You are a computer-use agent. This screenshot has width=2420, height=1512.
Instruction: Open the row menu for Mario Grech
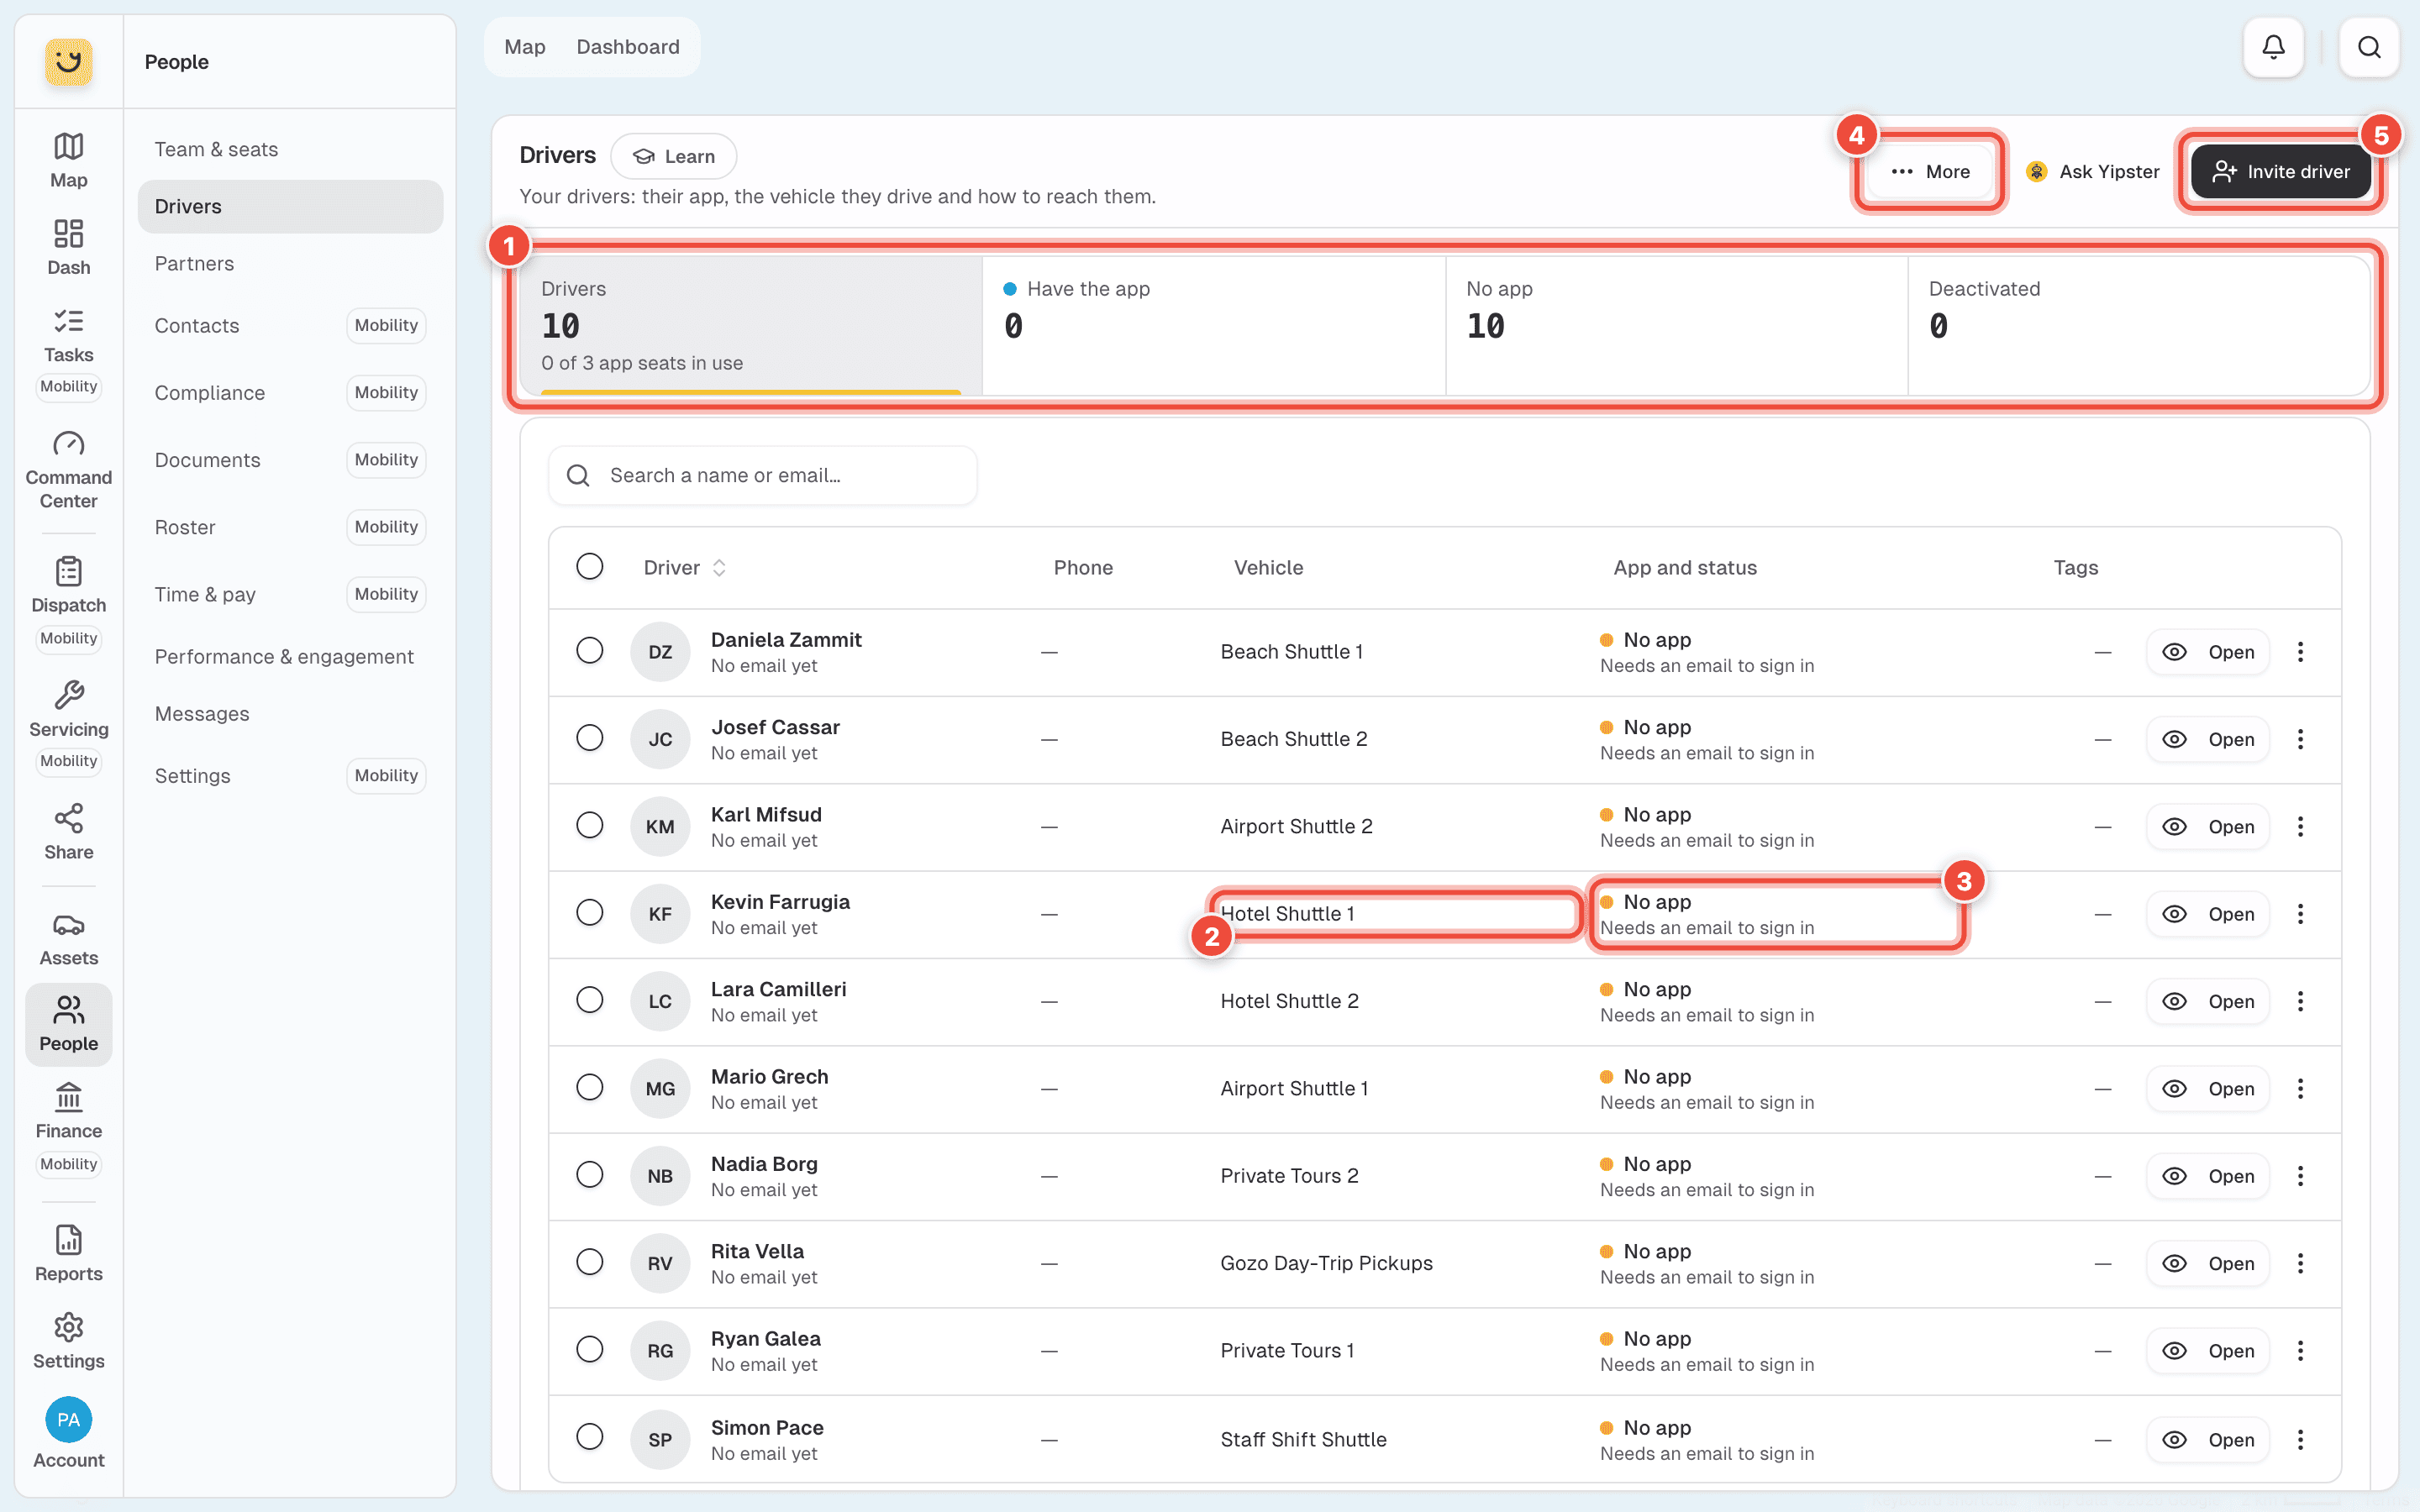click(x=2300, y=1089)
